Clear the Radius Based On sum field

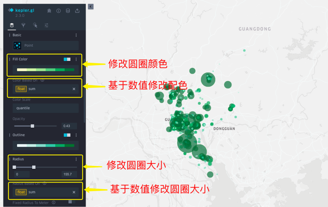[74, 192]
